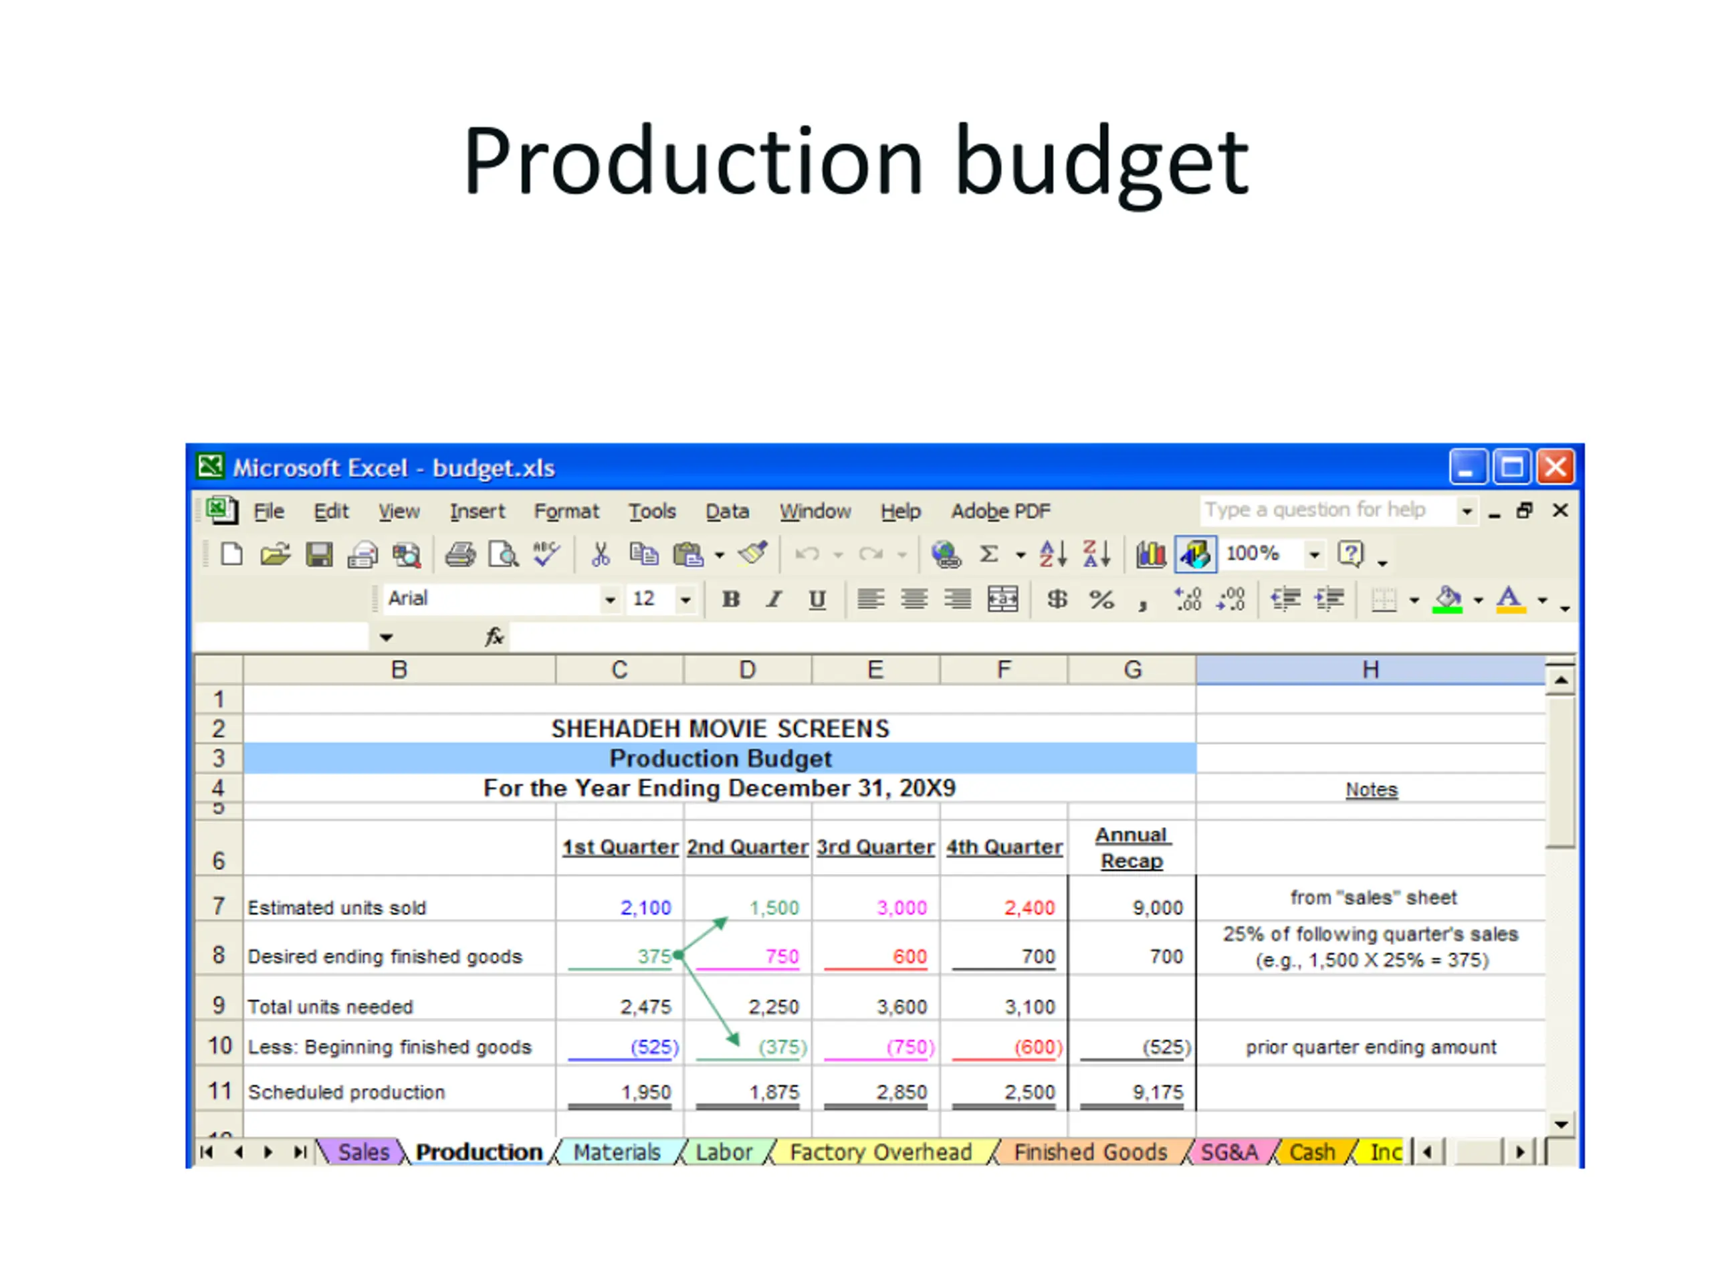1712x1284 pixels.
Task: Toggle bold formatting button
Action: [x=731, y=599]
